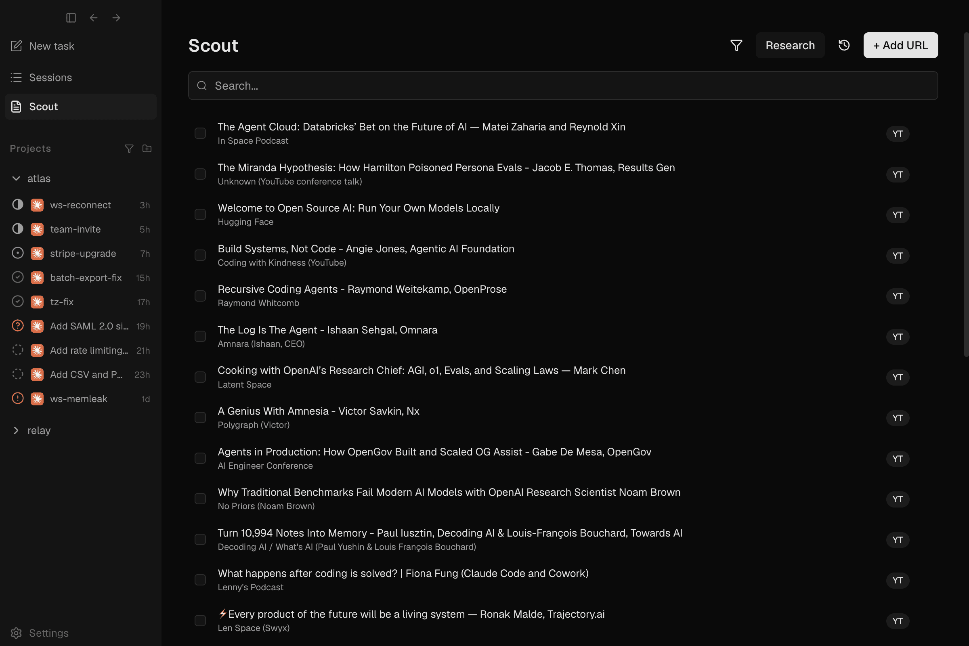Check the Why Traditional Benchmarks Fail checkbox
The image size is (969, 646).
click(200, 499)
